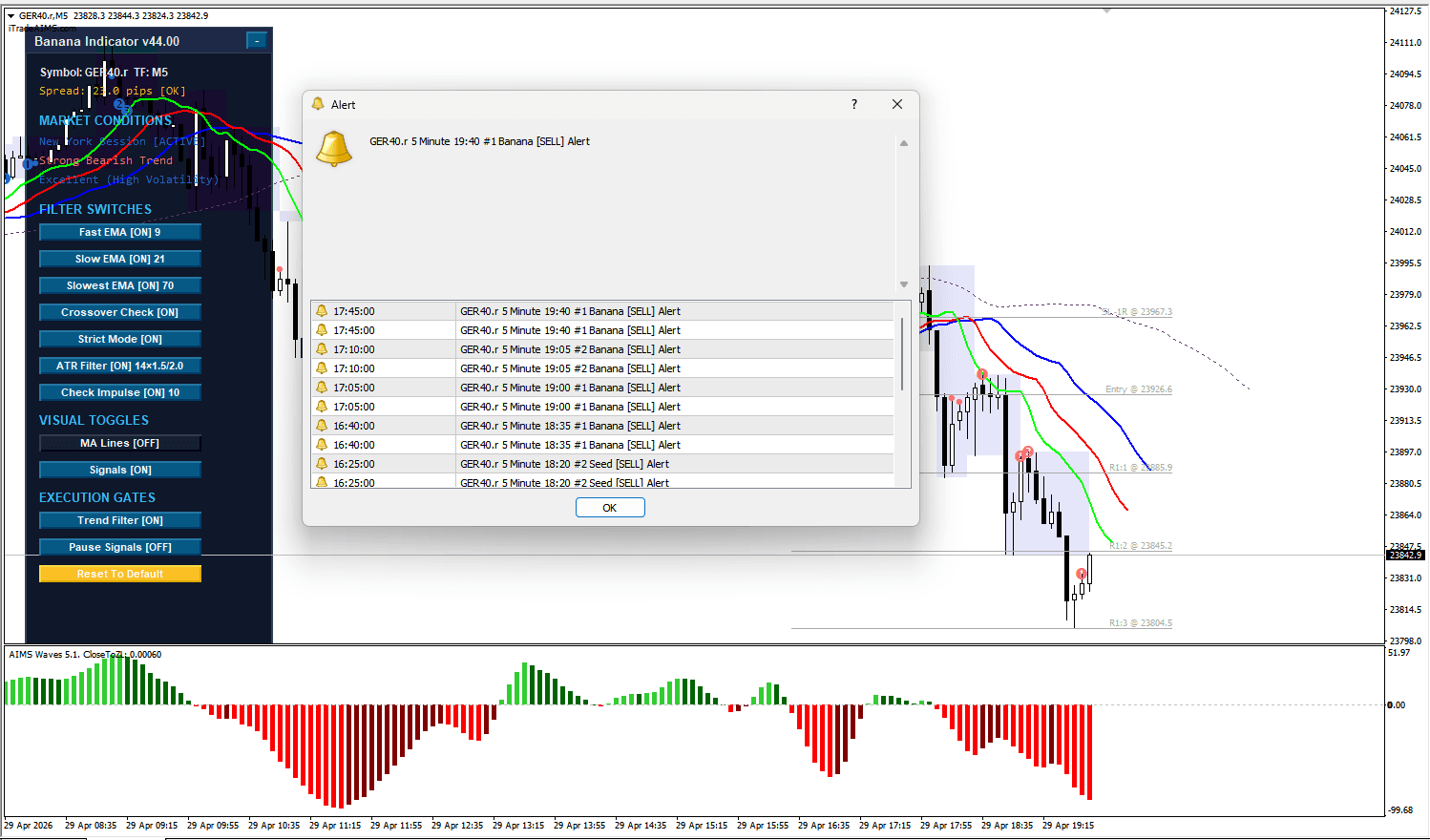Click the EXECUTION GATES heading
This screenshot has width=1430, height=840.
pyautogui.click(x=97, y=497)
